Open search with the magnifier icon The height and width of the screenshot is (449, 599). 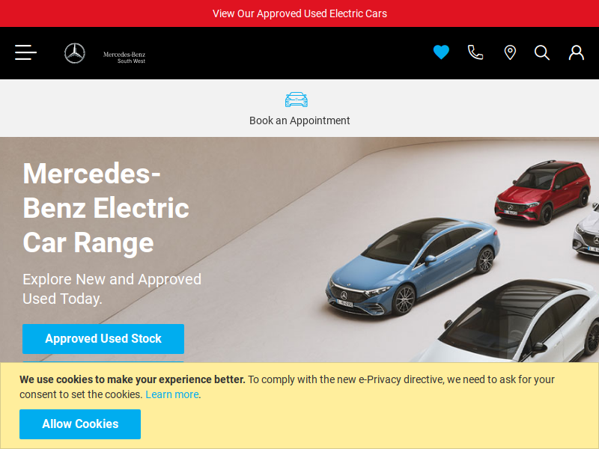pyautogui.click(x=541, y=52)
